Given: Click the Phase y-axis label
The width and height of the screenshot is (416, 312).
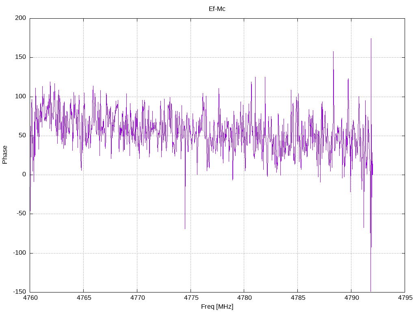Looking at the screenshot, I should point(5,155).
